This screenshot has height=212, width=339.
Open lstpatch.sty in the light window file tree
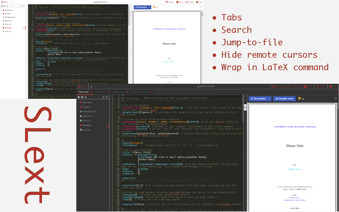point(8,20)
